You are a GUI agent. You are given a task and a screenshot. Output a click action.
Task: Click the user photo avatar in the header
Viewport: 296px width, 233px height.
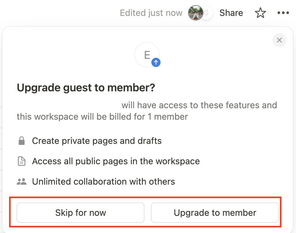195,13
